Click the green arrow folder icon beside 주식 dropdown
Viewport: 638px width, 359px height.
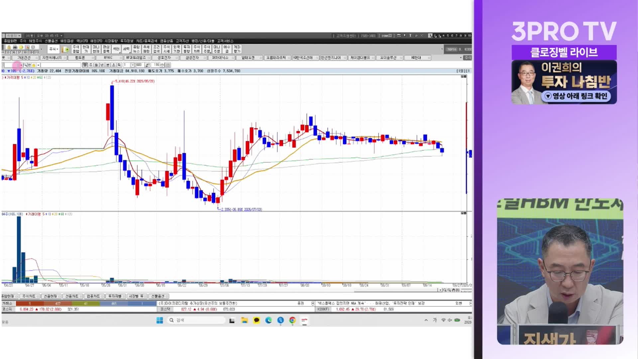(x=65, y=49)
